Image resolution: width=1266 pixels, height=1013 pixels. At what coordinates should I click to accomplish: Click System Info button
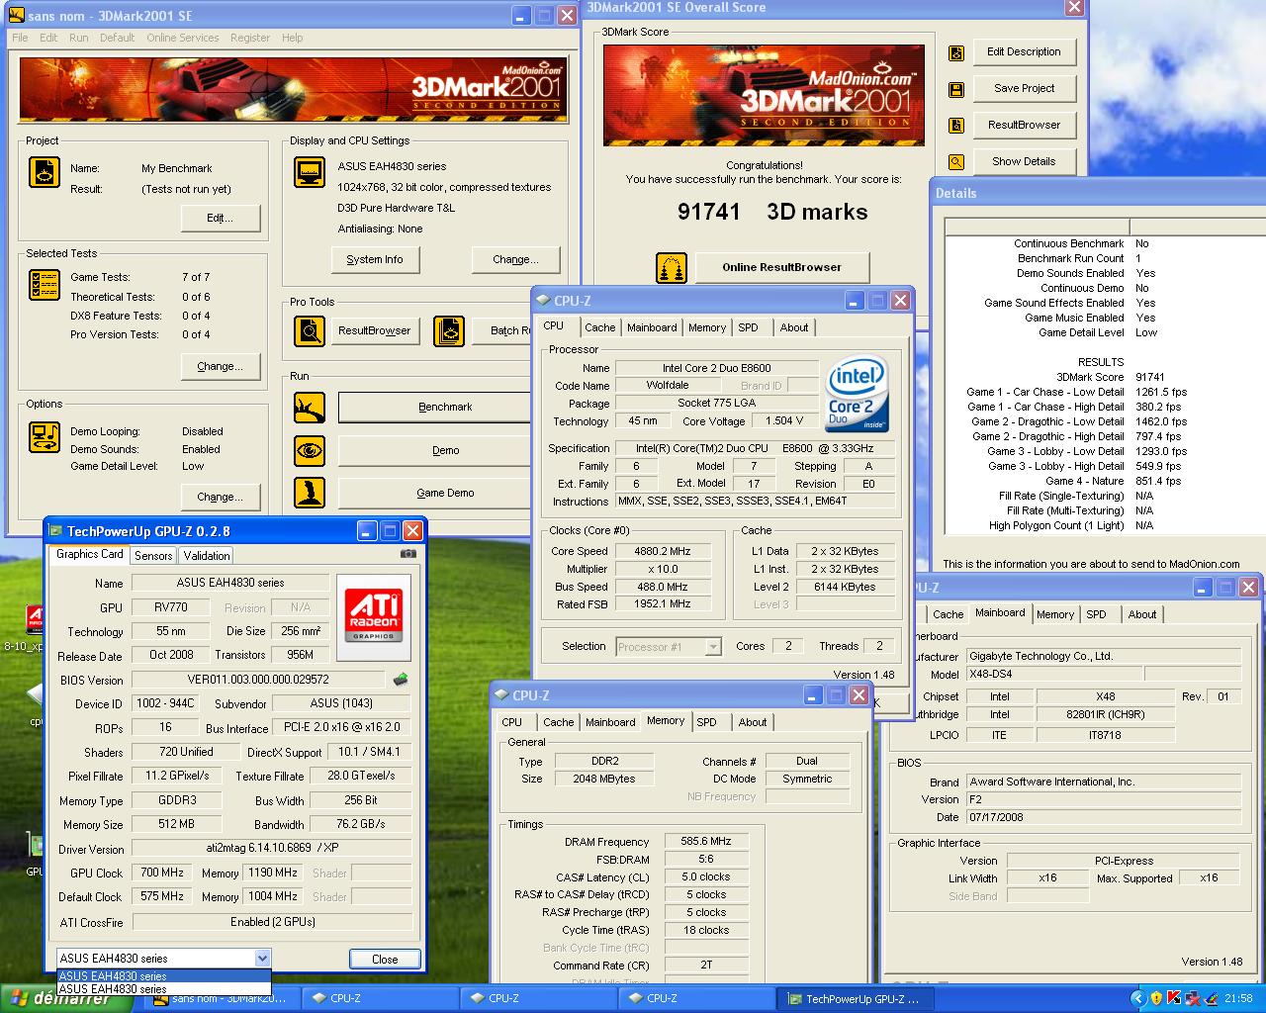(x=375, y=259)
